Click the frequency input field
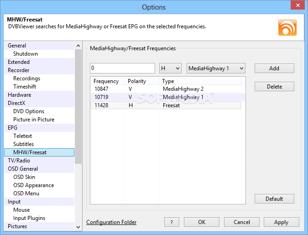 (x=122, y=68)
